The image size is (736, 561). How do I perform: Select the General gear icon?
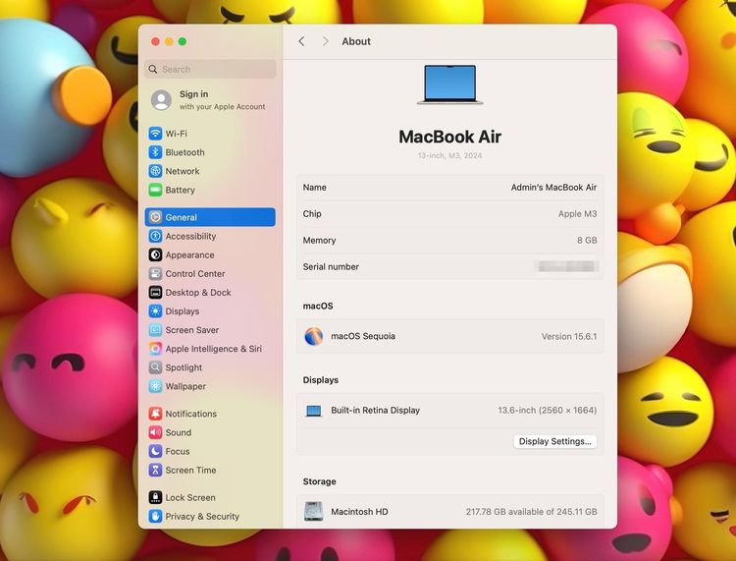point(155,217)
